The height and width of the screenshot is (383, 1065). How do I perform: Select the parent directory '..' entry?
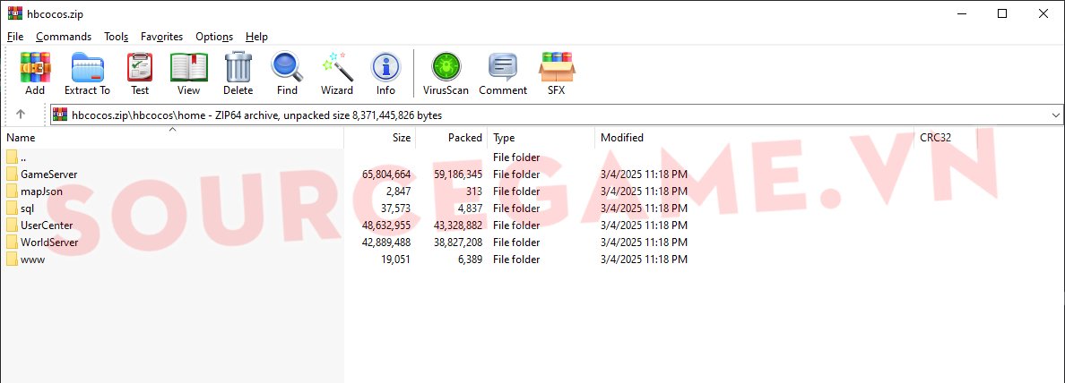24,157
